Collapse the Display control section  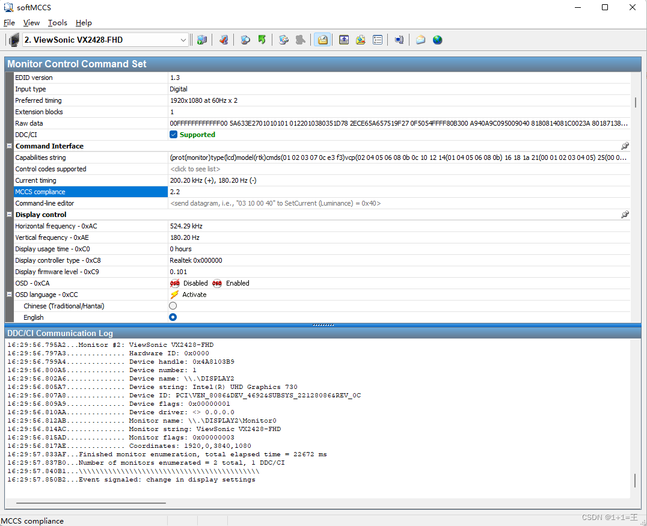coord(9,215)
